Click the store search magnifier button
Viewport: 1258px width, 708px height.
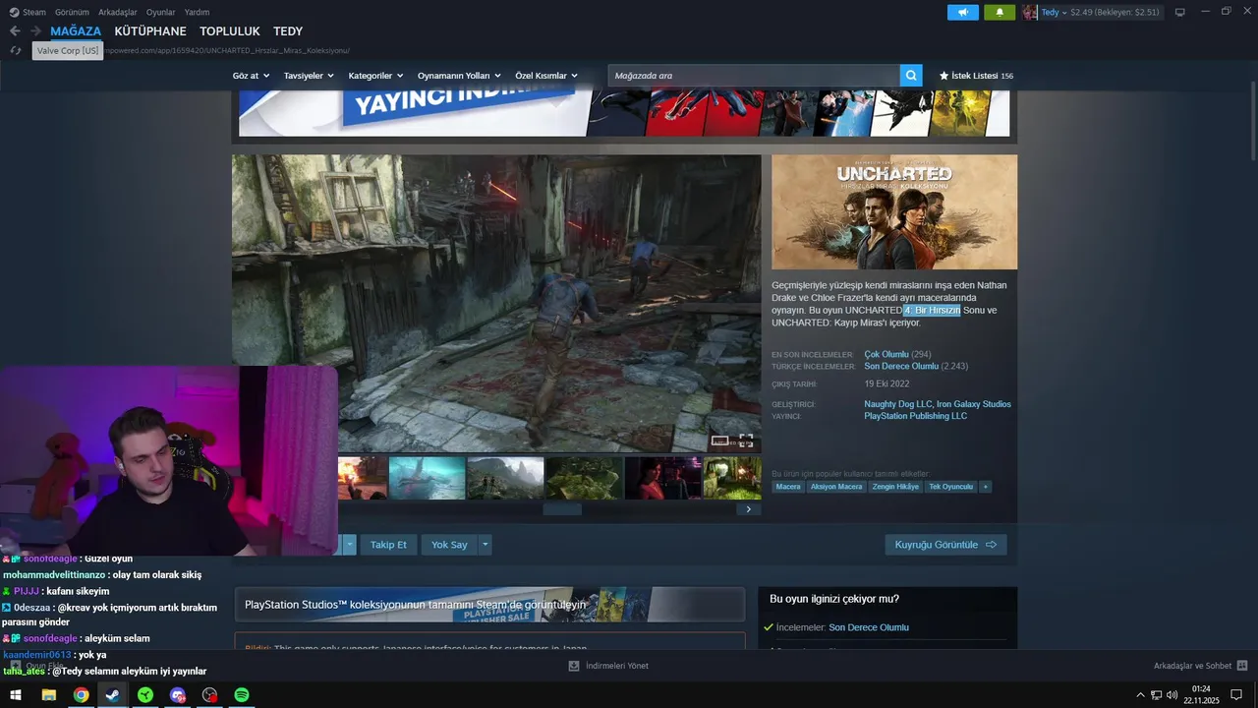pyautogui.click(x=911, y=76)
